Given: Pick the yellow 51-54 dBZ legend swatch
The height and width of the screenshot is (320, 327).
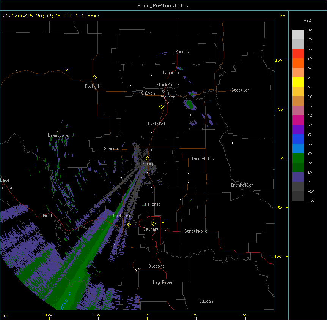Looking at the screenshot, I should (298, 82).
